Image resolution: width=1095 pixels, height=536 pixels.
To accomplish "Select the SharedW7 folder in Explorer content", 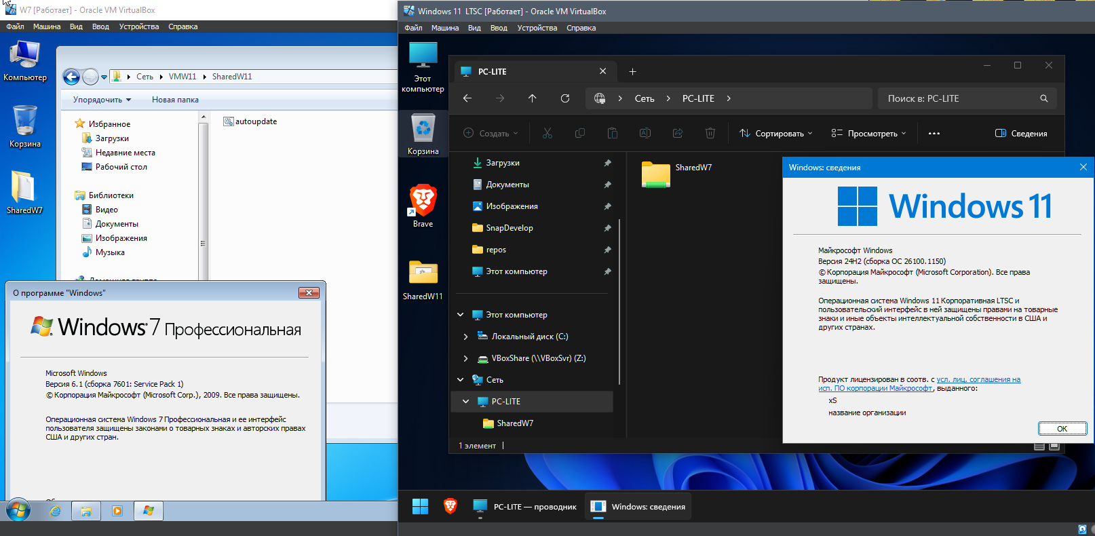I will [676, 174].
